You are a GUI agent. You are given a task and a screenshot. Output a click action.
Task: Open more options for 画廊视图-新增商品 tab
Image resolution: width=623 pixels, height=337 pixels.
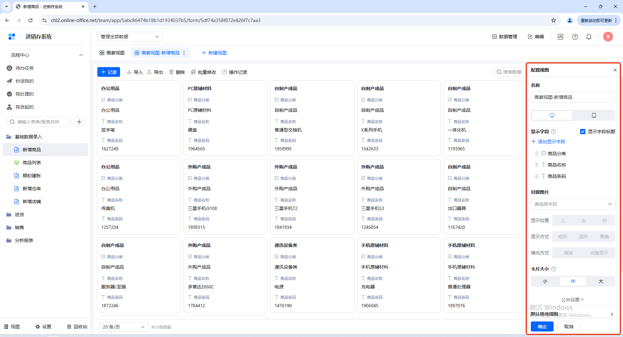184,53
